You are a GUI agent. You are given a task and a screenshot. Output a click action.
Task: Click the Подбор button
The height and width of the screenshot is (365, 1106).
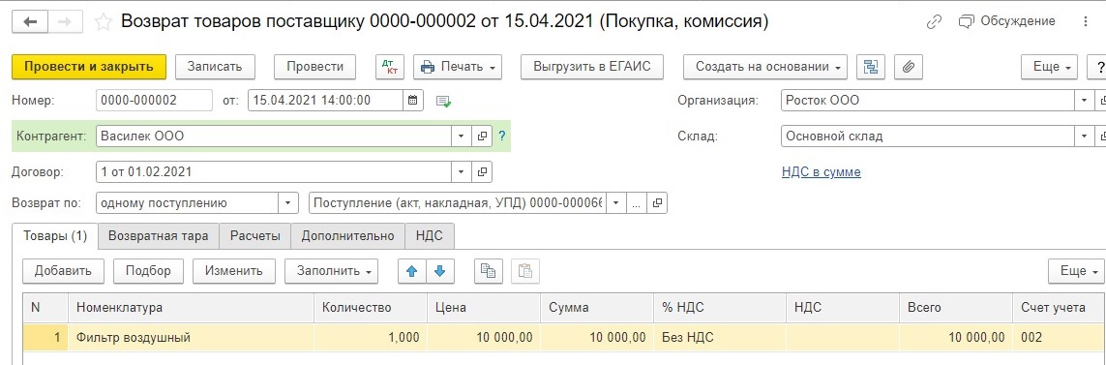[x=148, y=270]
